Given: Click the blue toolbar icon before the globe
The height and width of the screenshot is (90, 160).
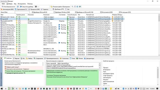Looking at the screenshot, I should (77, 7).
